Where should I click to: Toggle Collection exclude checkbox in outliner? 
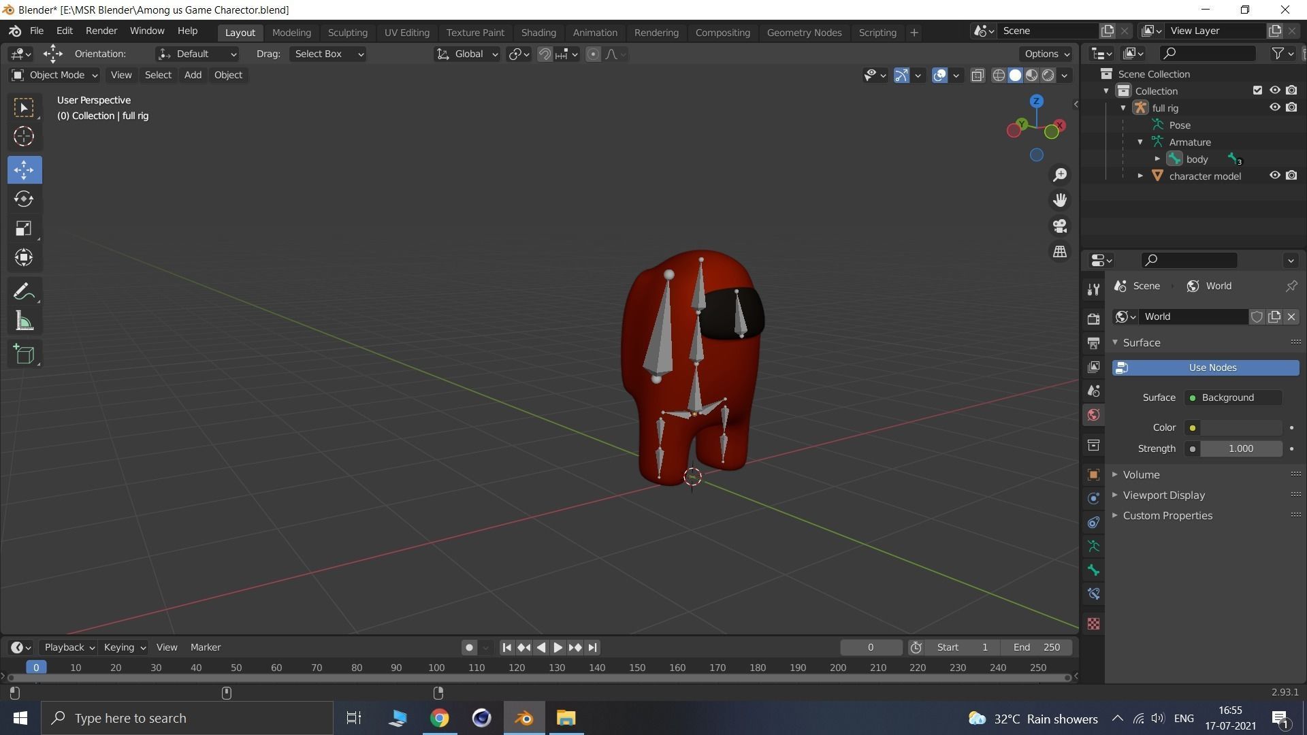(1257, 91)
